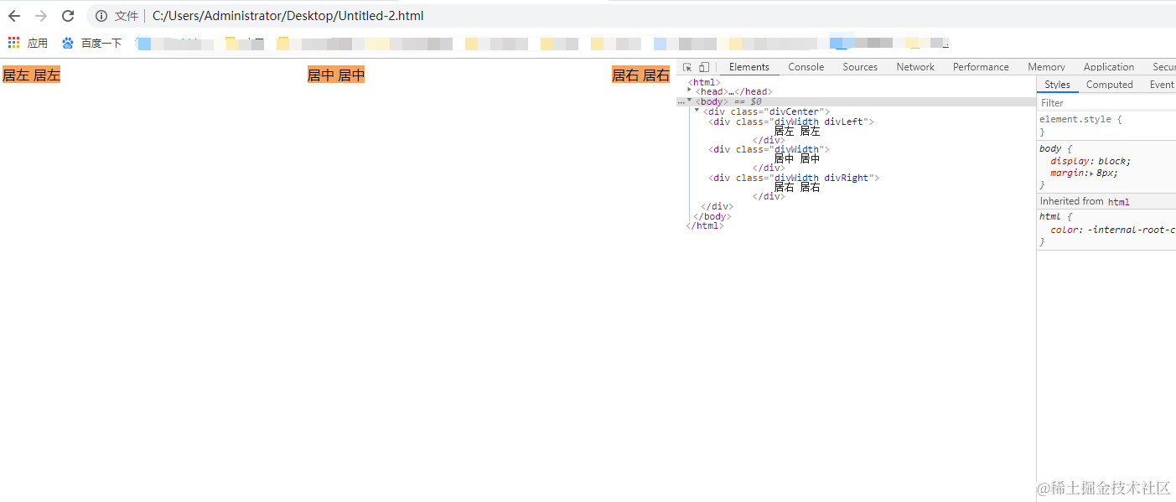
Task: Follow the html link in Inherited from
Action: [x=1118, y=202]
